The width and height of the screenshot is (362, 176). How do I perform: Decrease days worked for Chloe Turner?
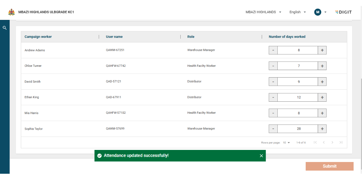coord(273,66)
